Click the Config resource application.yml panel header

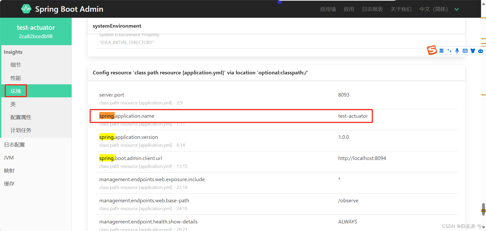276,73
